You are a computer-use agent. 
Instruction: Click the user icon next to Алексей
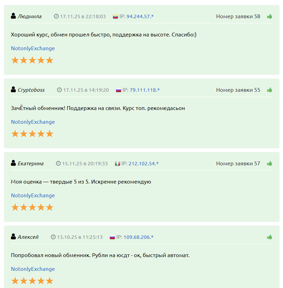pos(13,237)
